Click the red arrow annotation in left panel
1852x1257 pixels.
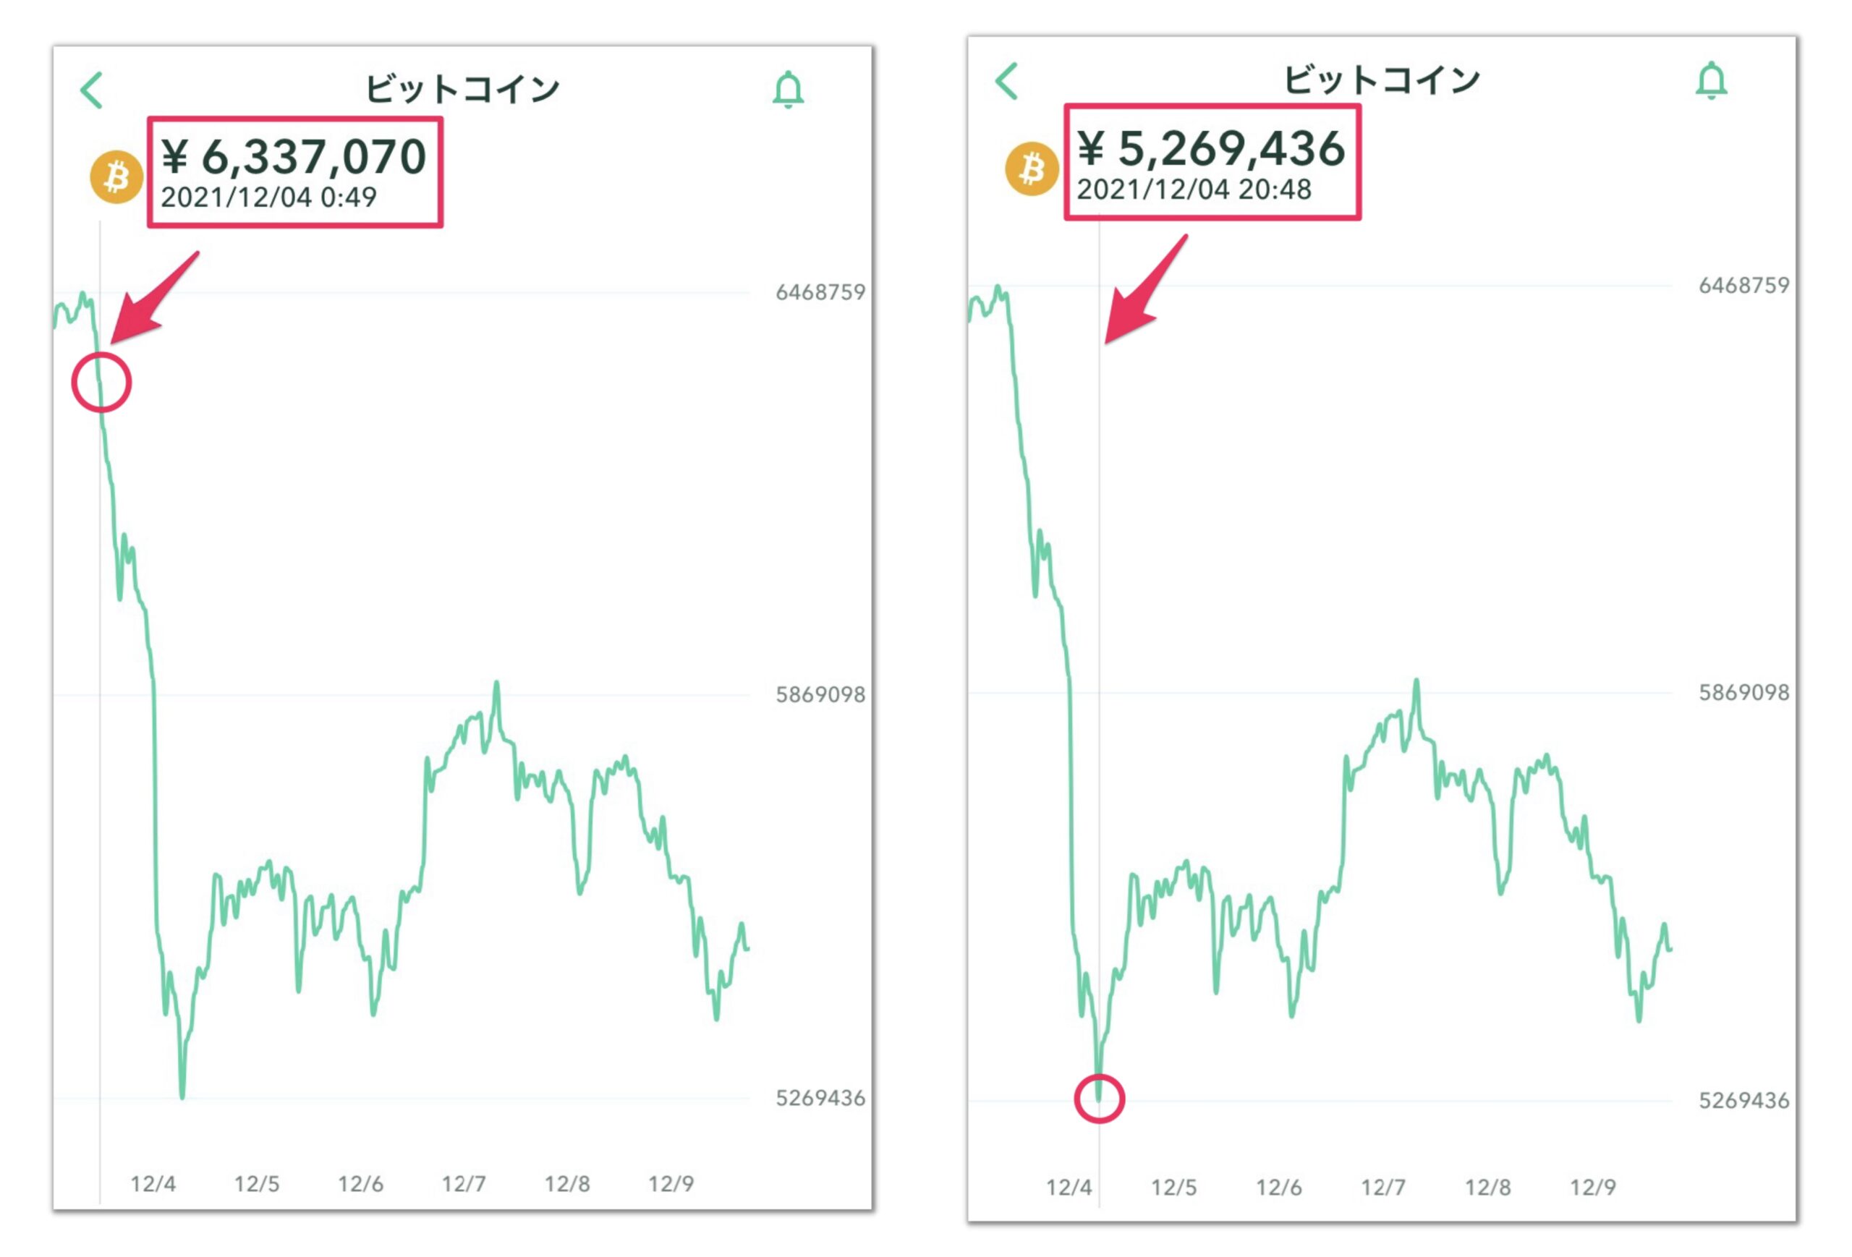(153, 299)
